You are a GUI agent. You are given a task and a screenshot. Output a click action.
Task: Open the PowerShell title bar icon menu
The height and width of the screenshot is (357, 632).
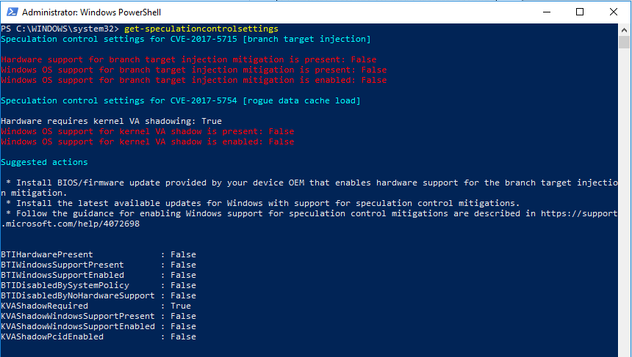click(x=10, y=12)
